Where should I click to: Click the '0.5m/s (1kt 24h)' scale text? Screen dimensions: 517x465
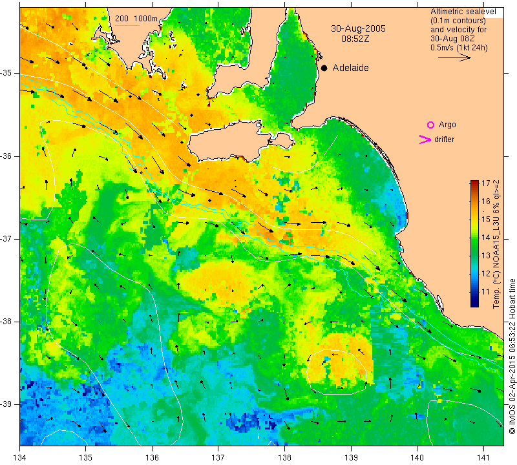[x=459, y=48]
